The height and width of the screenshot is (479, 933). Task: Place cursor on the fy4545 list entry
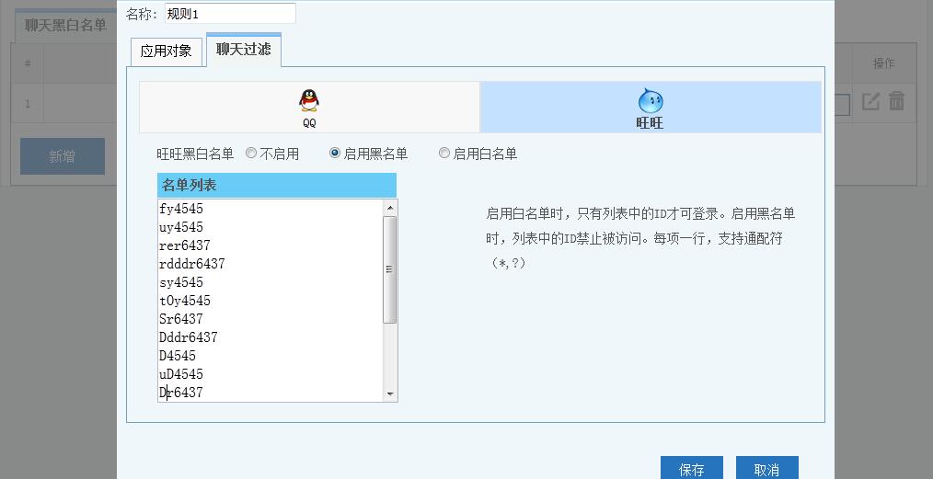coord(181,209)
